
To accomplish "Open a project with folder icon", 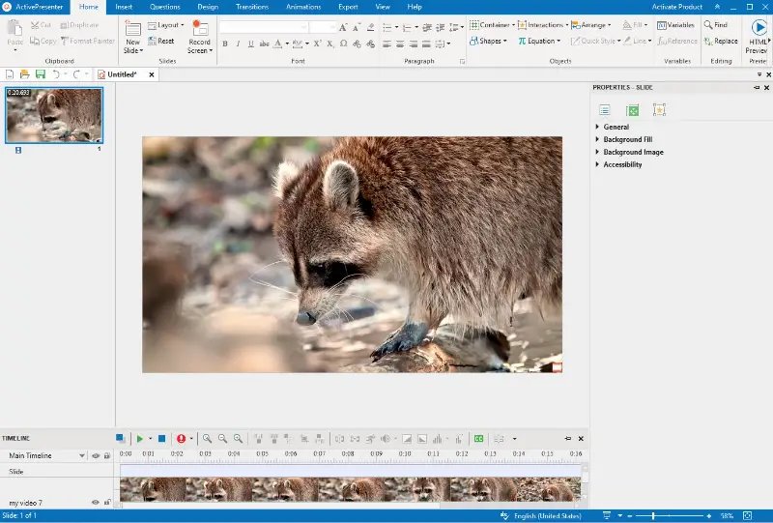I will 25,74.
